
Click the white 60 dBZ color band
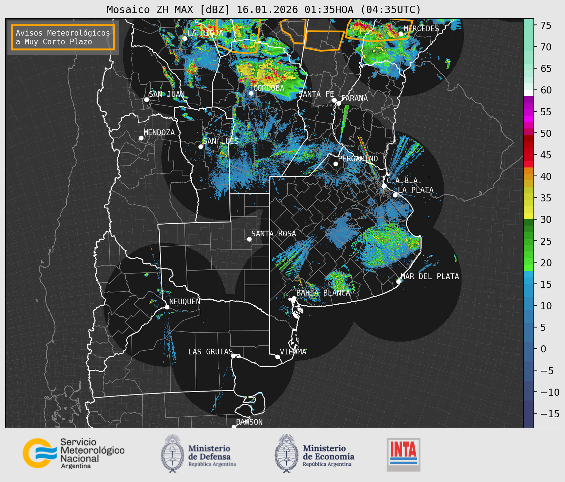(528, 93)
